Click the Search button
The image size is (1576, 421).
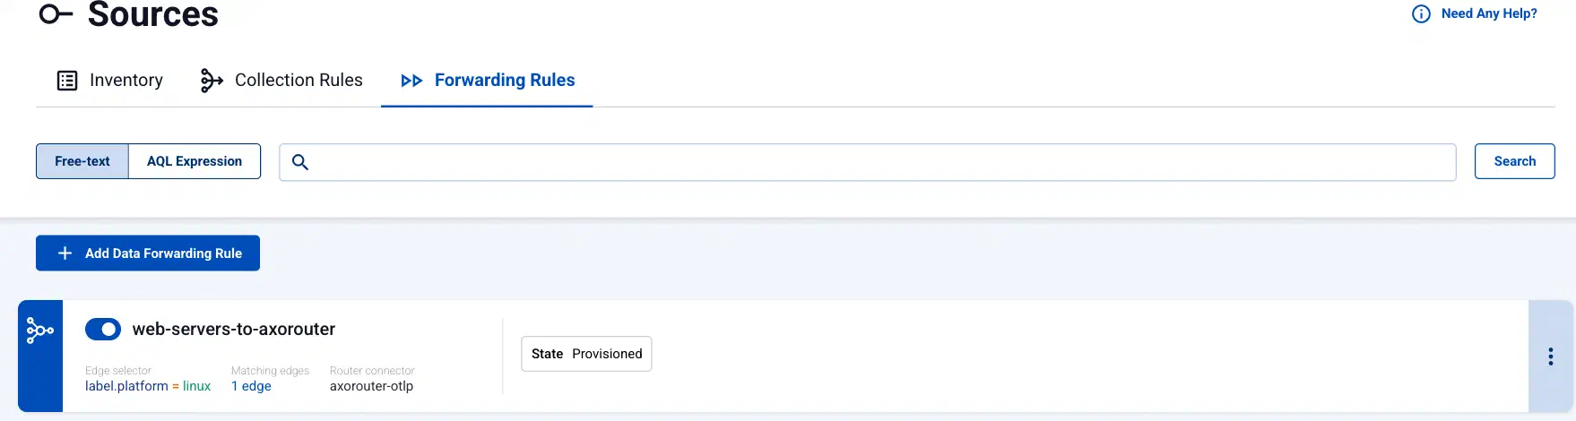click(x=1514, y=161)
